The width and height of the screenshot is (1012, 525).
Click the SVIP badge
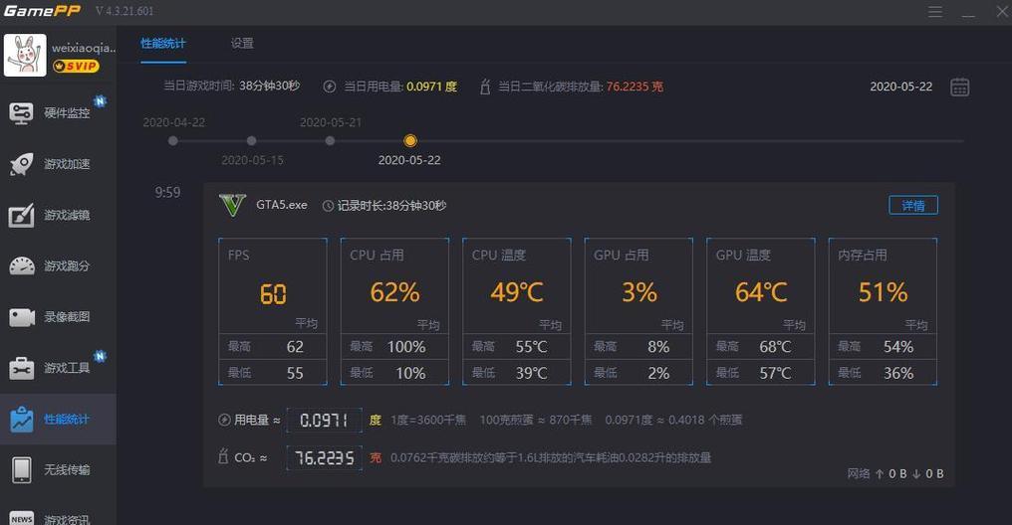[76, 66]
